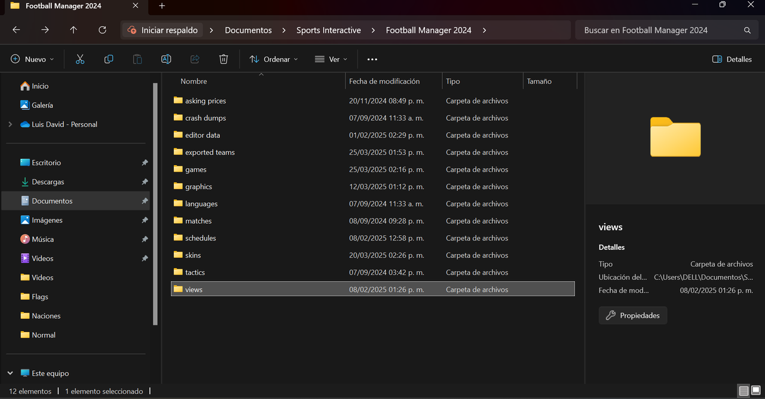Open Flags folder in the sidebar
Image resolution: width=765 pixels, height=399 pixels.
click(34, 297)
